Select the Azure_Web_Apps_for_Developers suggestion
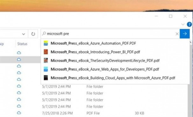The height and width of the screenshot is (117, 193). [x=115, y=69]
